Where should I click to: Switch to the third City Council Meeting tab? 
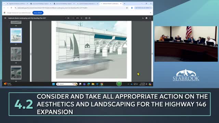pos(64,3)
